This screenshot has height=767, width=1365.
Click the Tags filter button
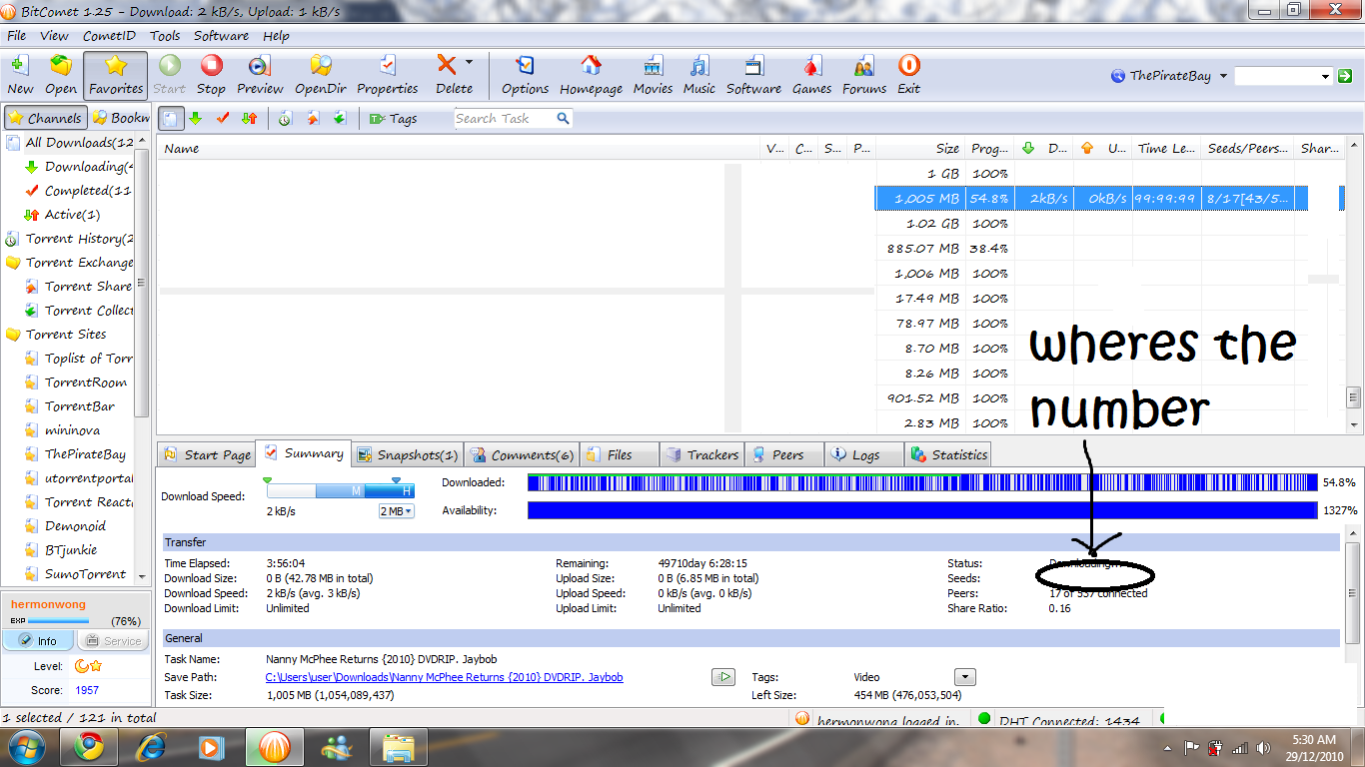point(393,118)
